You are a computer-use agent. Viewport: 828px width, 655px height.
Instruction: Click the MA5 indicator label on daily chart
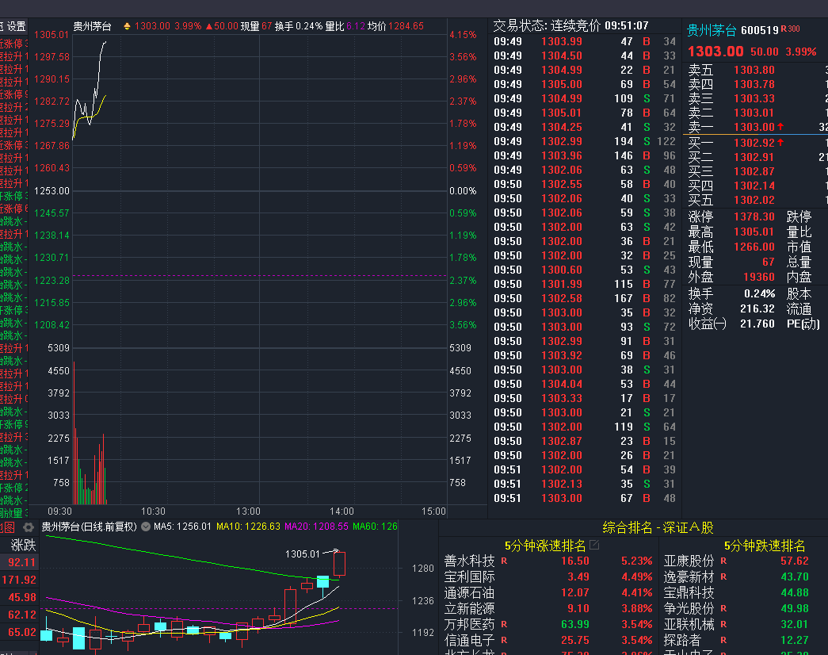pos(182,527)
